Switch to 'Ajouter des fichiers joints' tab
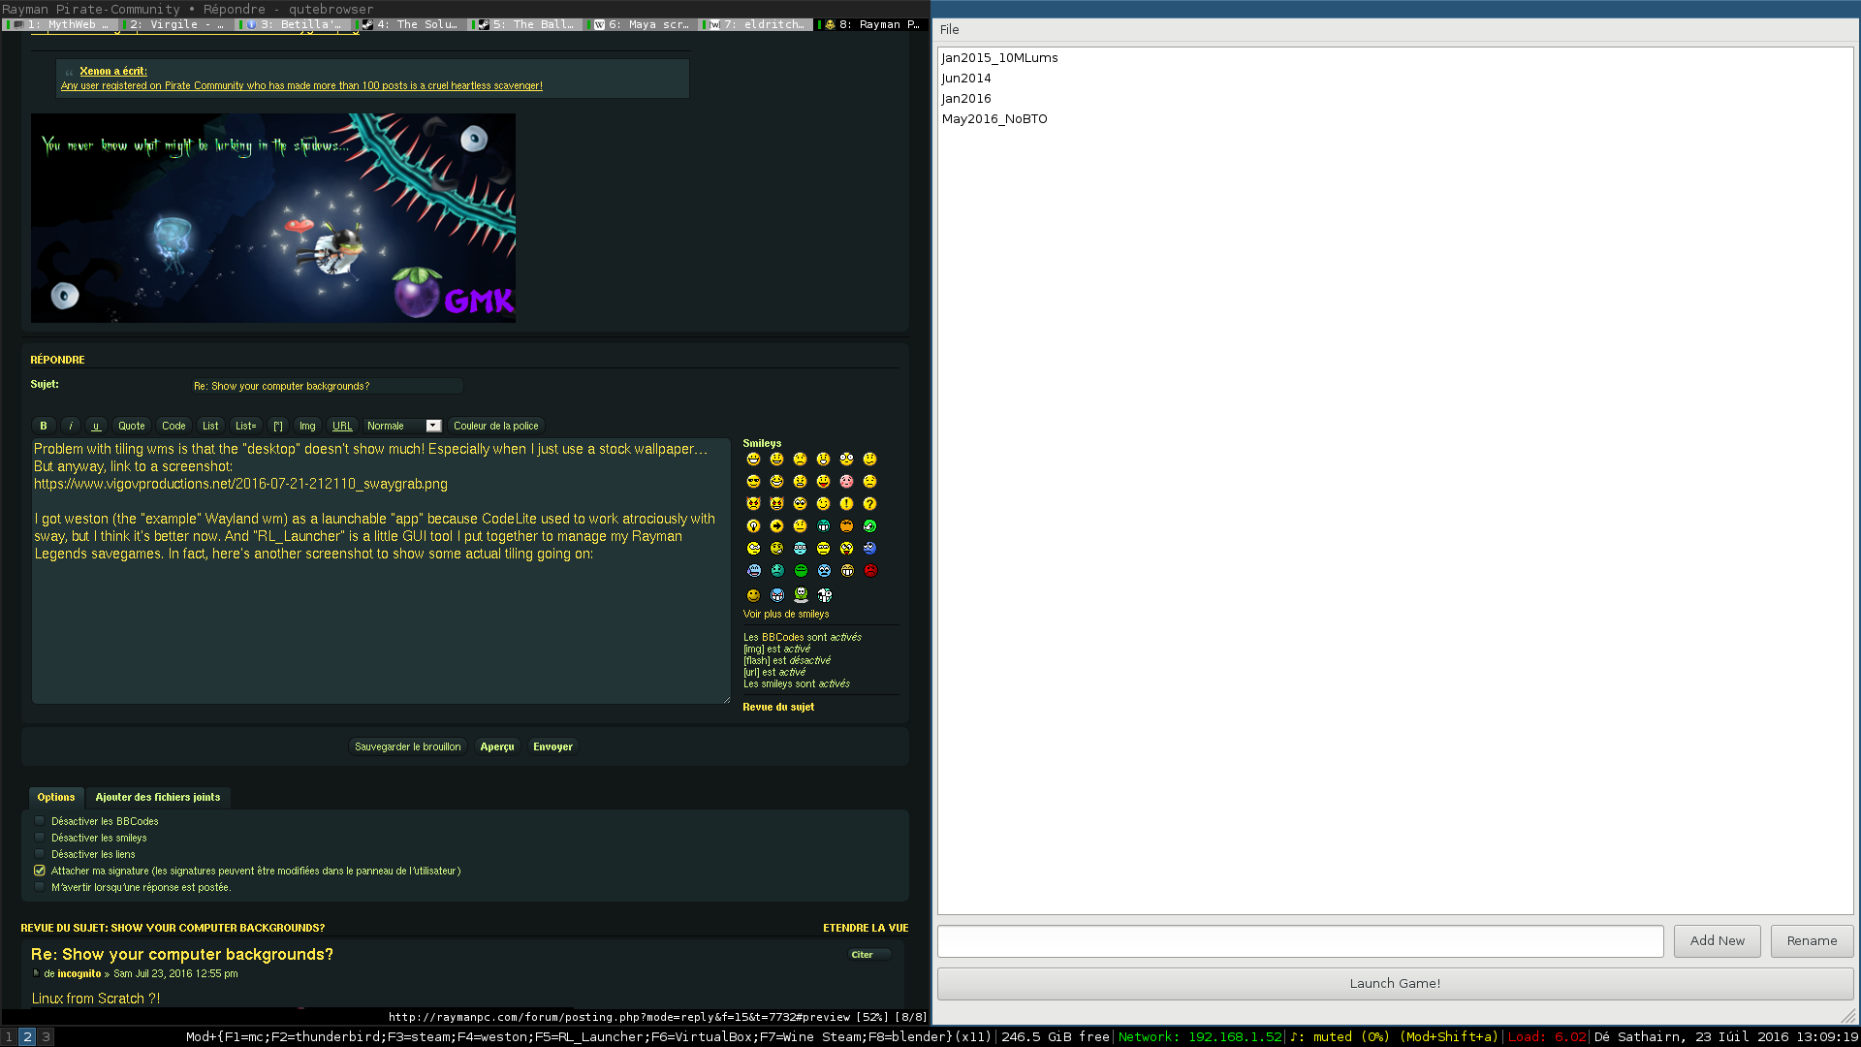1861x1047 pixels. 157,797
